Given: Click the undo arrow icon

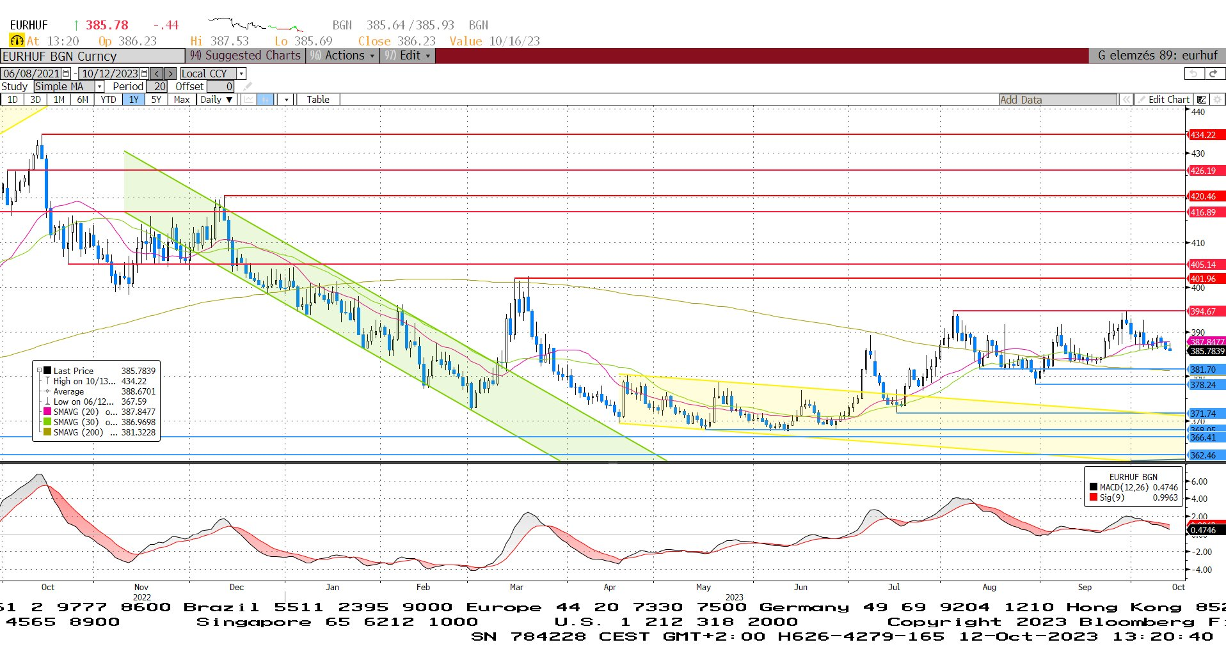Looking at the screenshot, I should click(1194, 74).
